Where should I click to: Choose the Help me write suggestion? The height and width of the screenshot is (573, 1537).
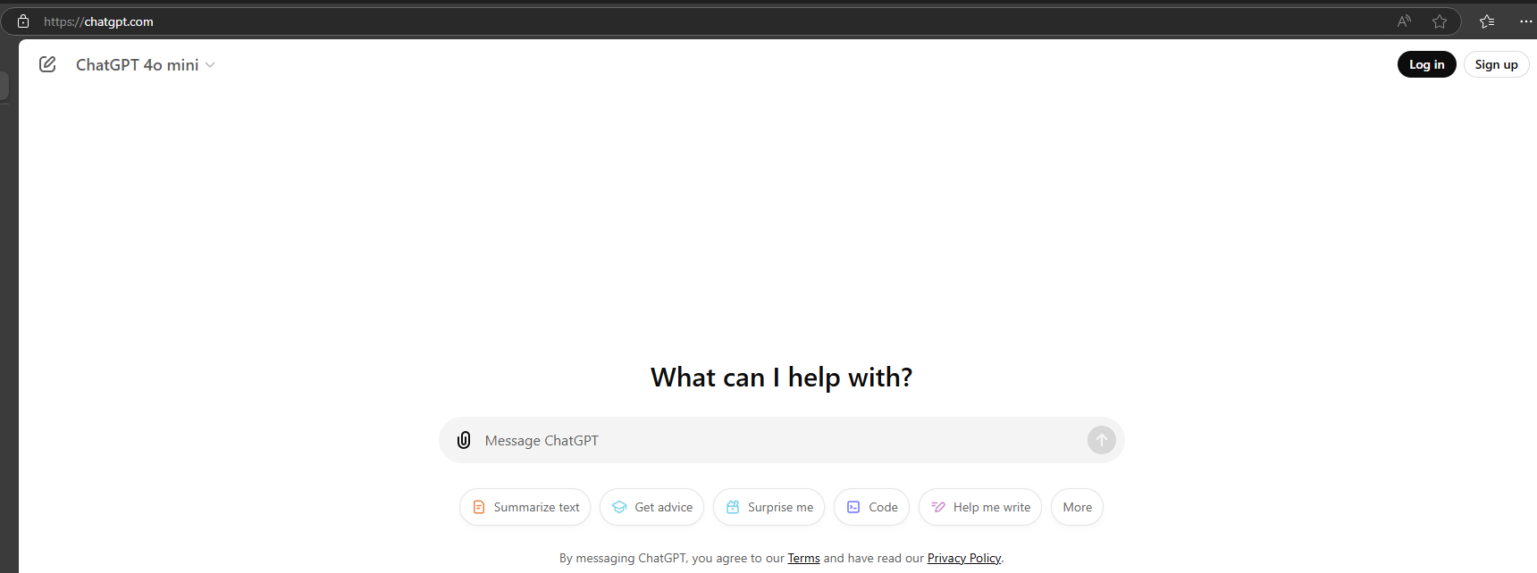coord(980,507)
